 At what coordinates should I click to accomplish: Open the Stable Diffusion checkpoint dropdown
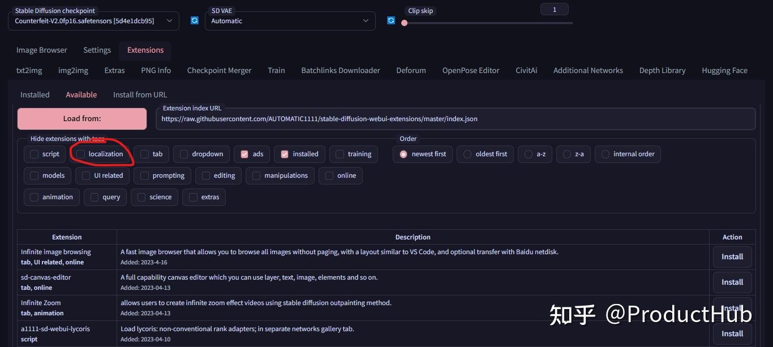[x=93, y=21]
